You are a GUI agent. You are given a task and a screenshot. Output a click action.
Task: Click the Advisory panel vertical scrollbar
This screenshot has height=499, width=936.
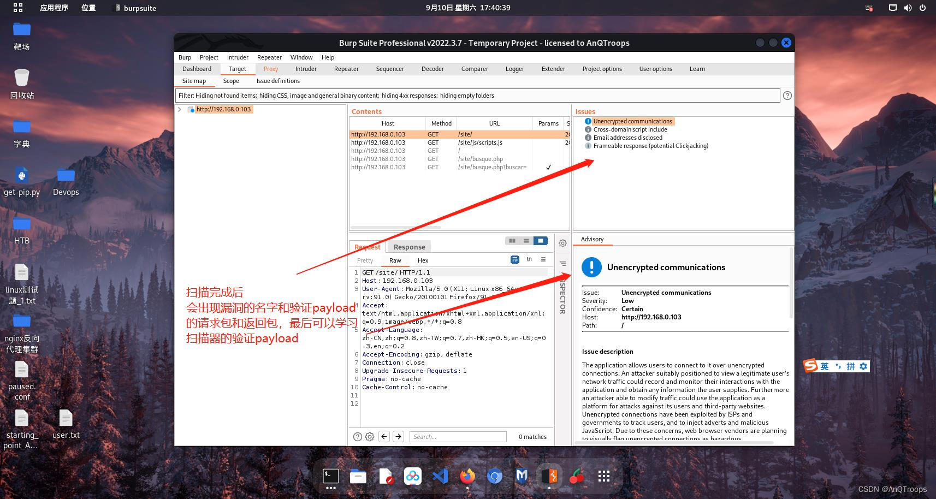(791, 283)
